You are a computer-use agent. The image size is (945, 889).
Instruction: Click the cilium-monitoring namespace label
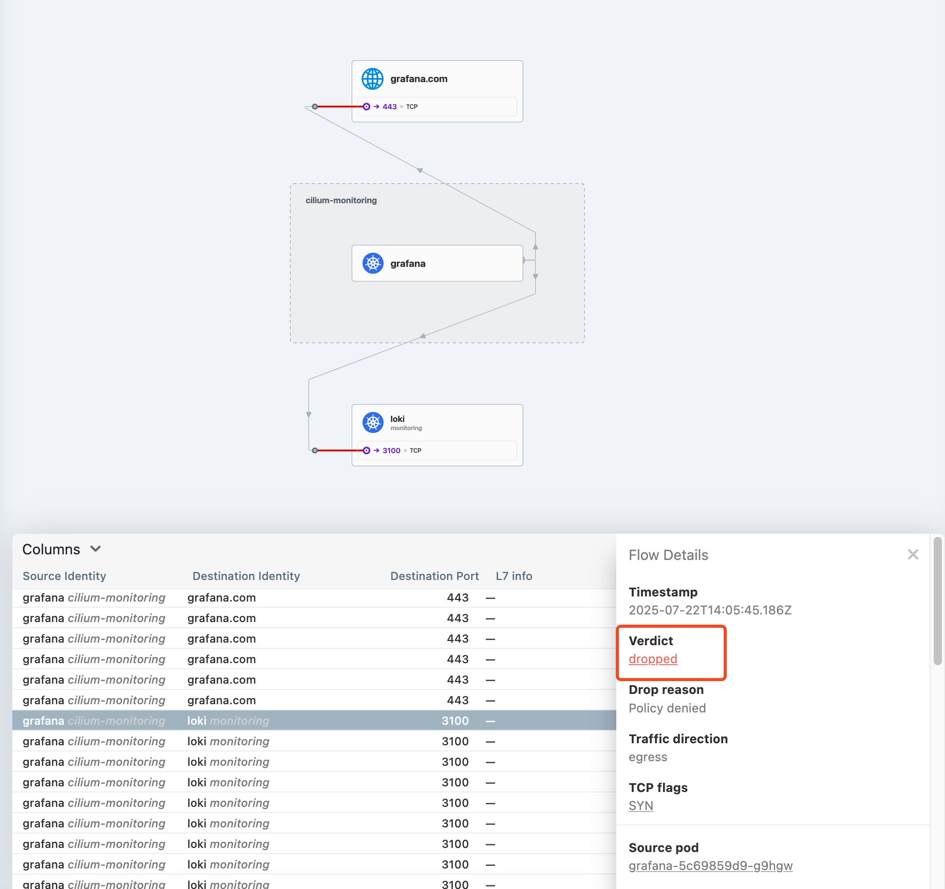click(341, 200)
